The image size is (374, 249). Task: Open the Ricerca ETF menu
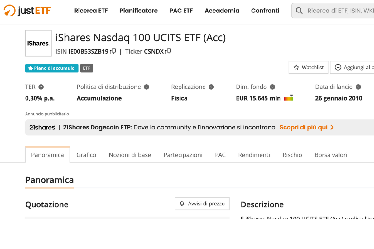[x=91, y=11]
